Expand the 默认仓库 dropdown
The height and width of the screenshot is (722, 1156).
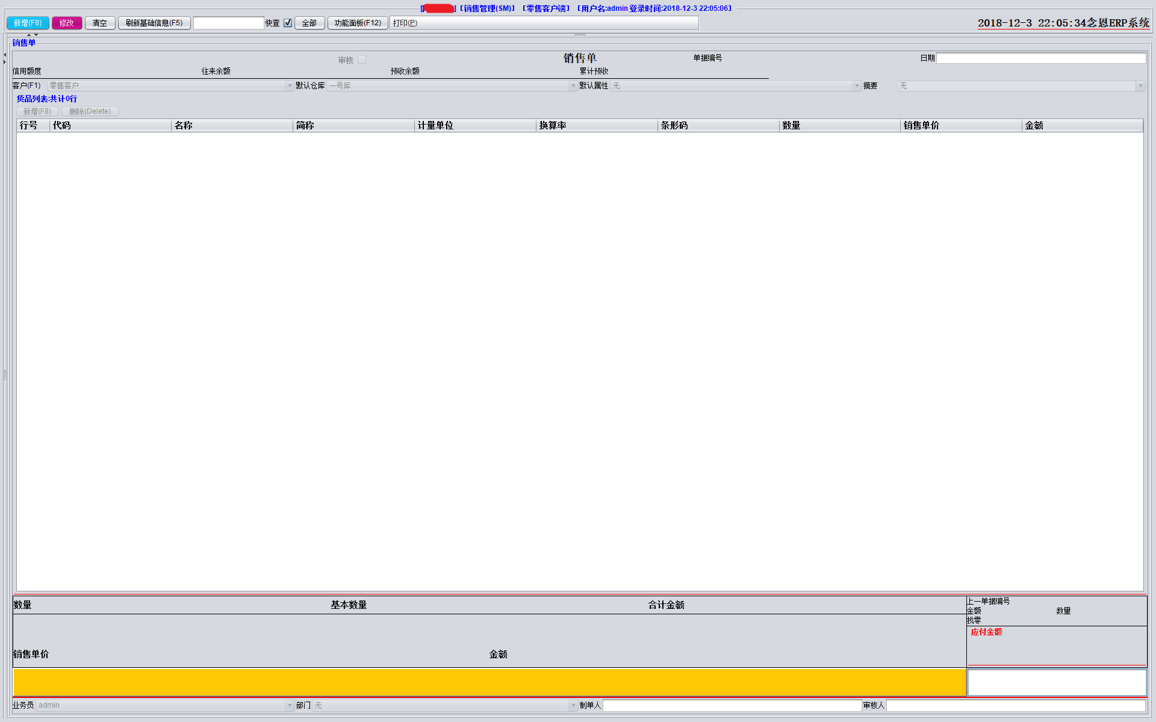pyautogui.click(x=573, y=86)
